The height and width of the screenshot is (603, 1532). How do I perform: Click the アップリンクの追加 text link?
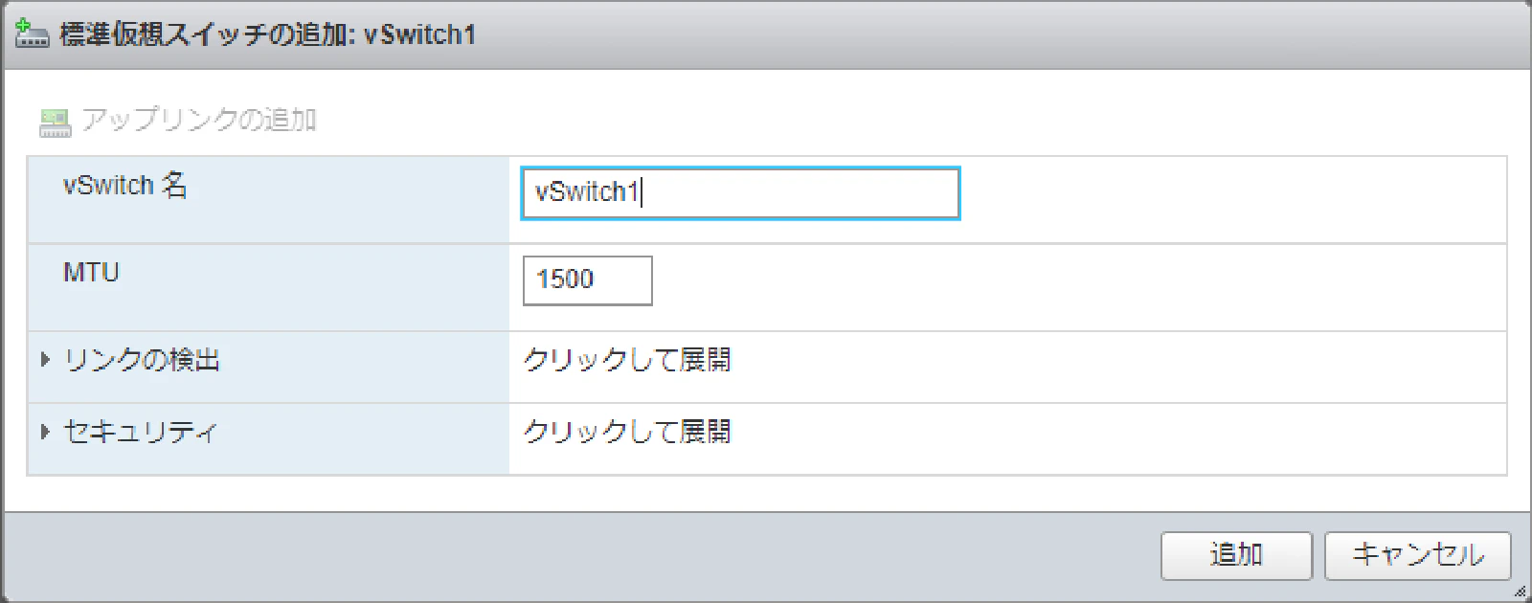pos(199,120)
